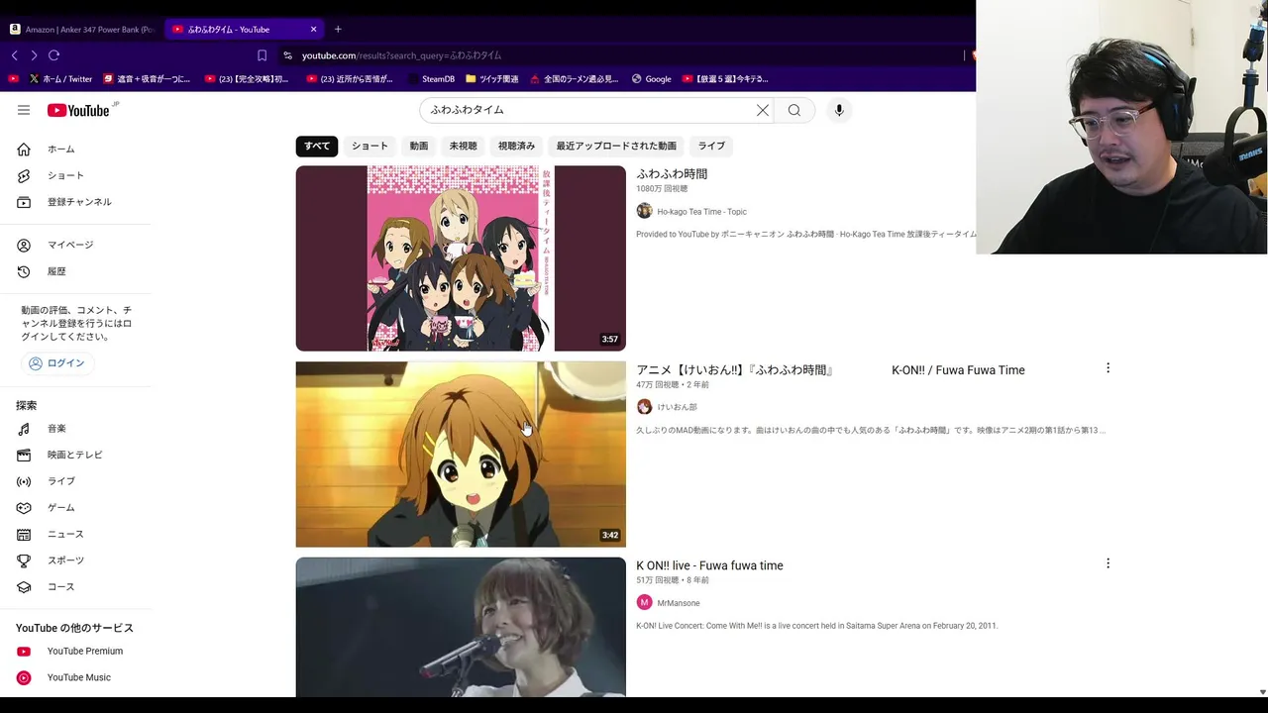Visit Ho-kago Tea Time - Topic channel

701,212
